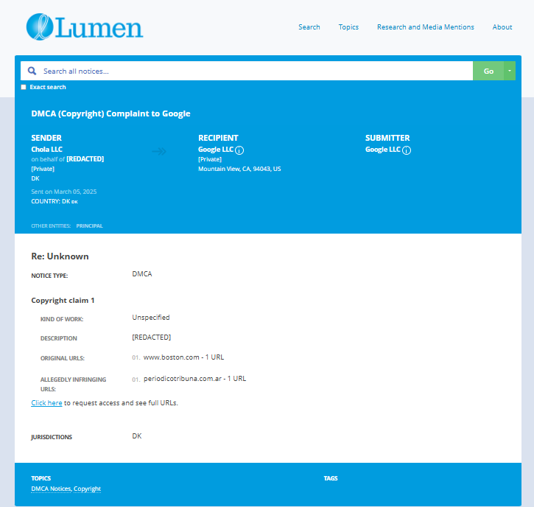Open the DMCA Notices, Copyright topic link
The image size is (534, 507).
(66, 489)
